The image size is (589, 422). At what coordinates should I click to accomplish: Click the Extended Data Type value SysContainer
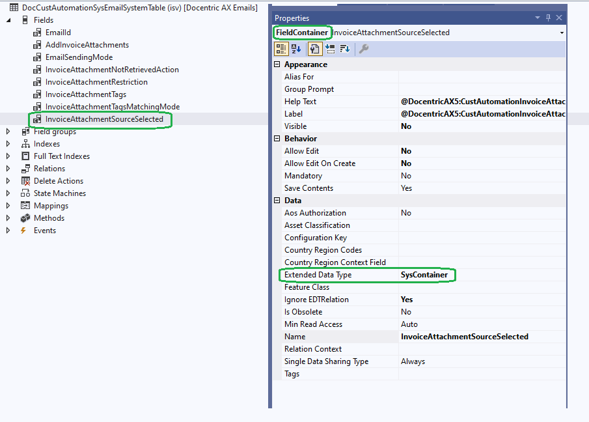tap(424, 275)
